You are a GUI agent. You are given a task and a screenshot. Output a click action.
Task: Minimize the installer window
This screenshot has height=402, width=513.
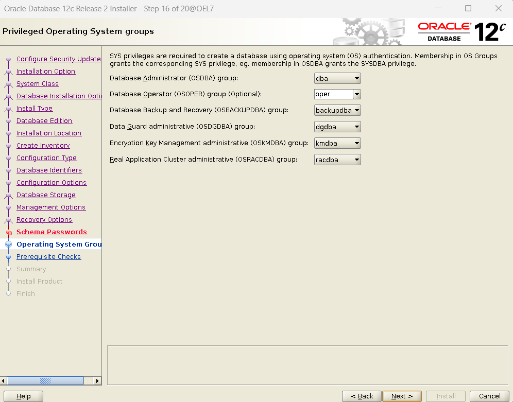tap(438, 9)
